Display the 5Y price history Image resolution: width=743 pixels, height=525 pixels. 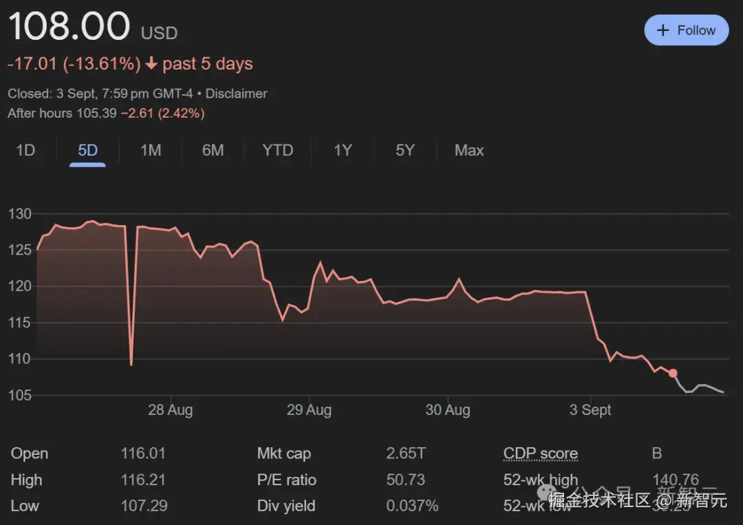pyautogui.click(x=405, y=150)
